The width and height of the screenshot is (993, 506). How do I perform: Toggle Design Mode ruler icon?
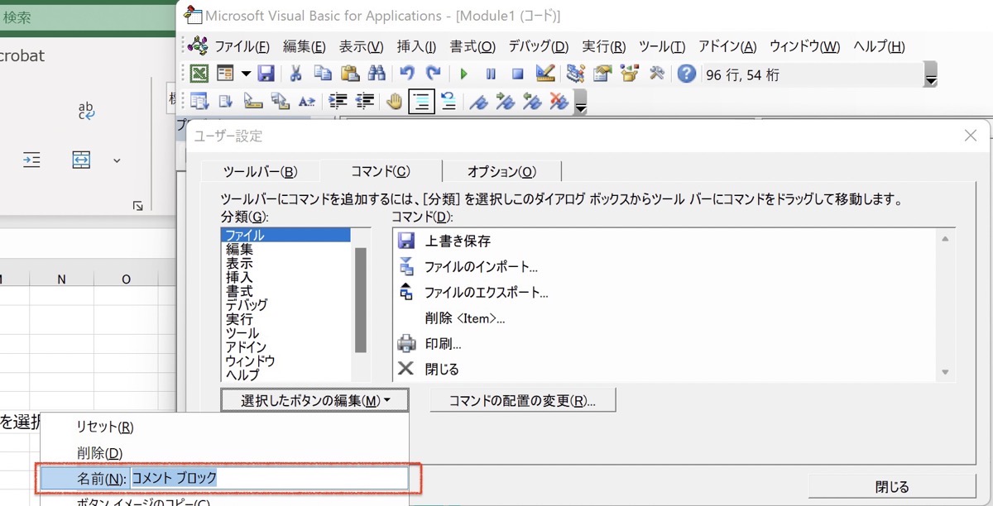544,74
